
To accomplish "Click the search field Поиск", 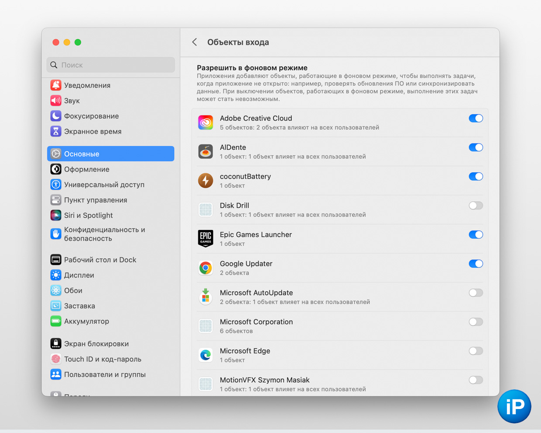I will [x=111, y=65].
